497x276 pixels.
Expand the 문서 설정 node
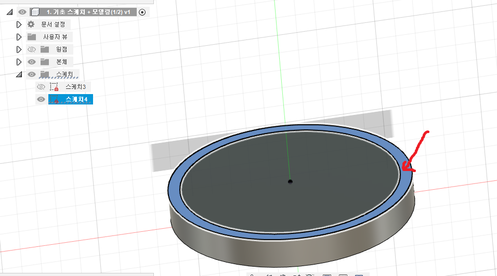tap(19, 24)
